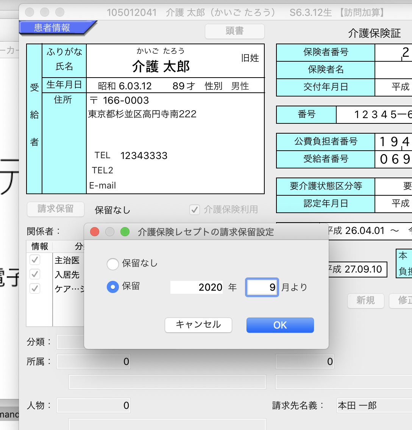Select the 保留 radio option

coord(113,287)
